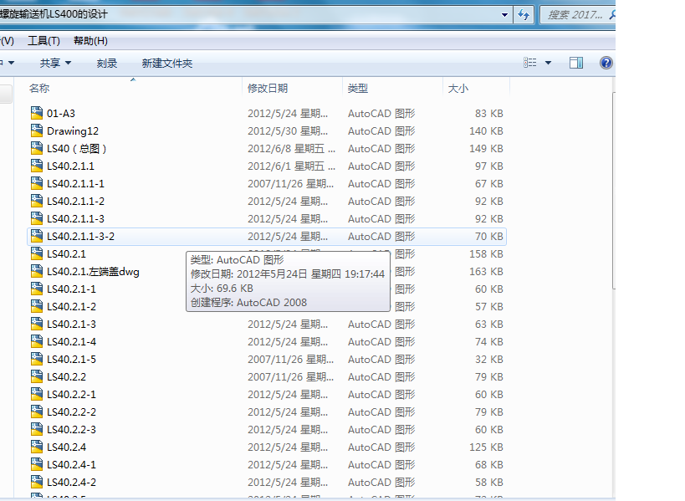Image resolution: width=685 pixels, height=501 pixels.
Task: Click the 01-A3 AutoCAD file icon
Action: 37,113
